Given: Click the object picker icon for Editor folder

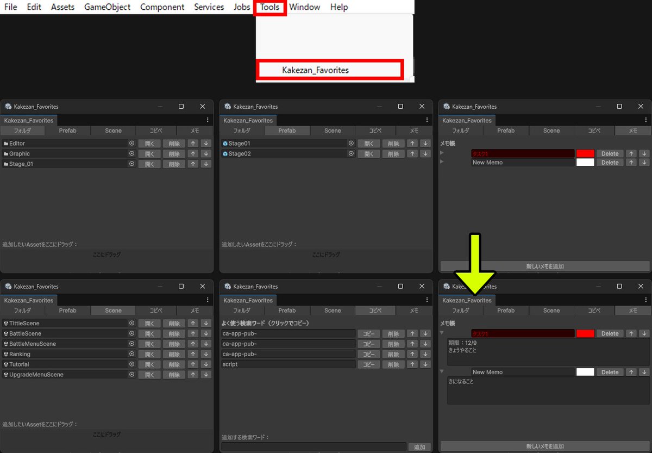Looking at the screenshot, I should click(131, 144).
